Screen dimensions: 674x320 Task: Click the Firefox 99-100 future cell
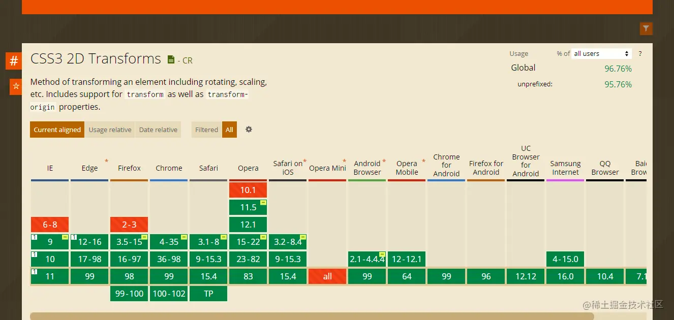pyautogui.click(x=129, y=294)
